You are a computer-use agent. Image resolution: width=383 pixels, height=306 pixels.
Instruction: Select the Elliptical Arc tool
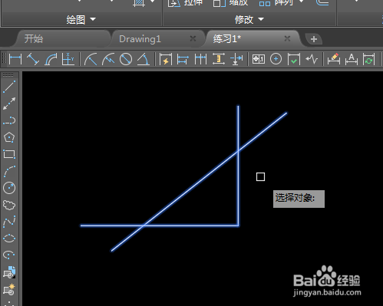tap(9, 255)
